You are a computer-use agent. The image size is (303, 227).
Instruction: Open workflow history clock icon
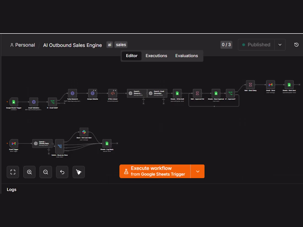[x=296, y=45]
